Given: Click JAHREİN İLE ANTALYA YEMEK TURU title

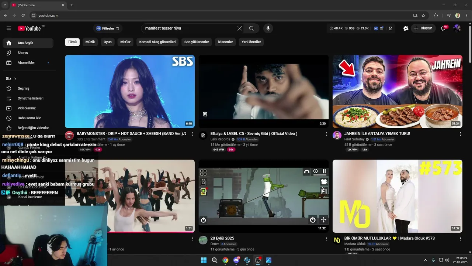Looking at the screenshot, I should coord(377,134).
